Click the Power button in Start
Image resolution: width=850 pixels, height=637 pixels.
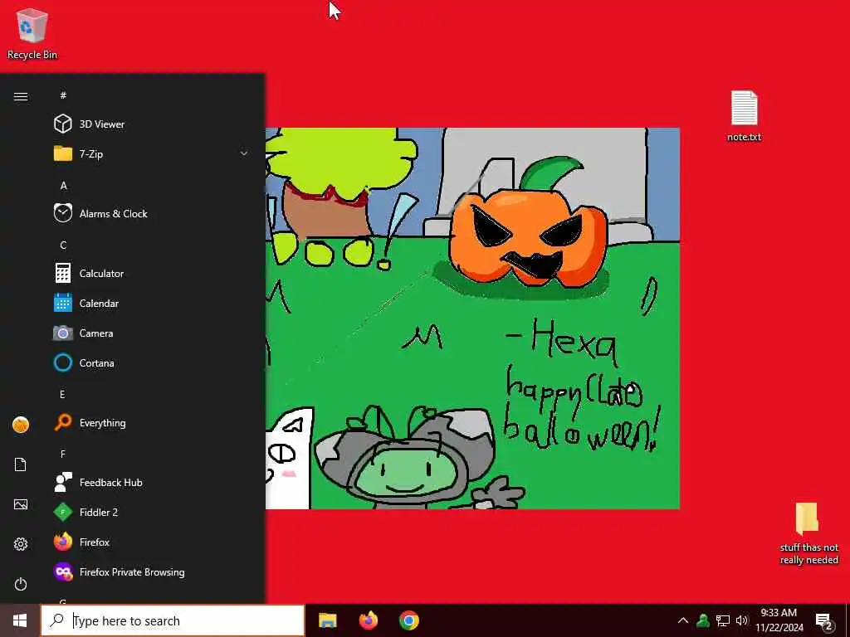[x=21, y=584]
